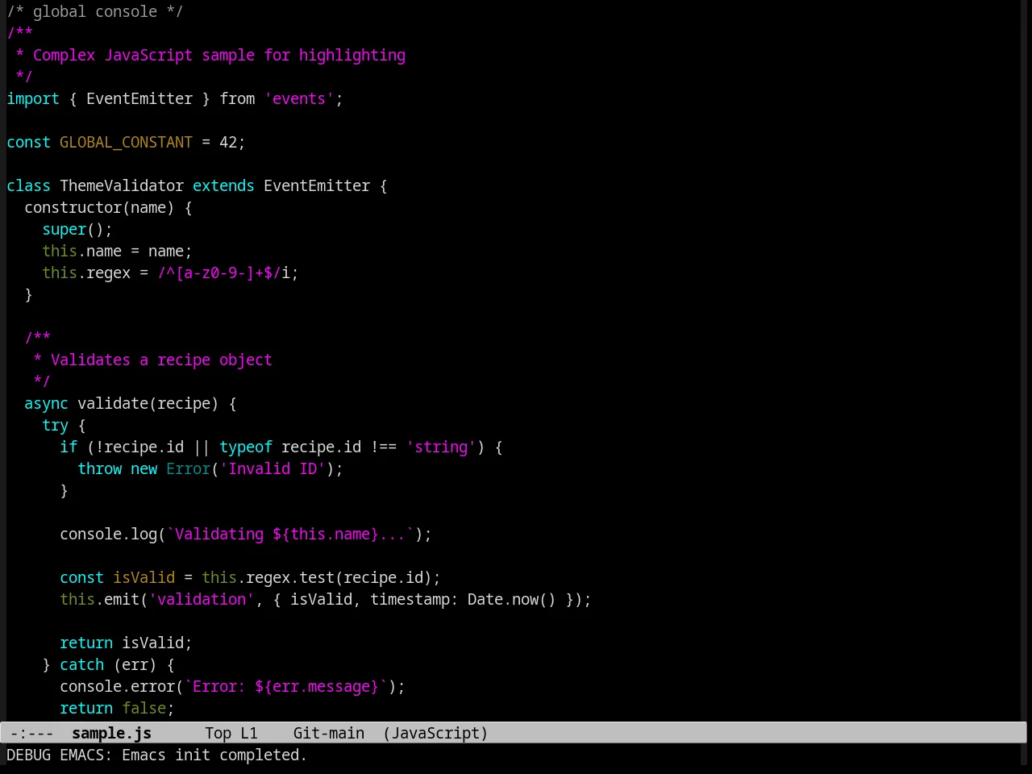Screen dimensions: 1032x774
Task: Click the isValid variable declaration
Action: (144, 577)
